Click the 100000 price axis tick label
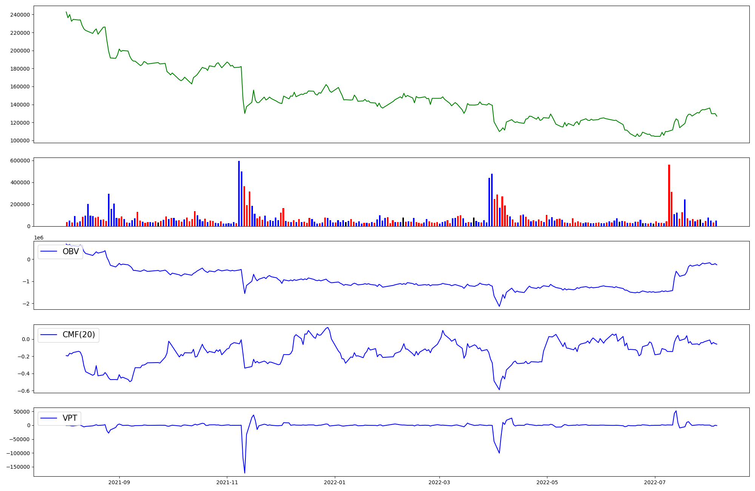 [x=20, y=141]
